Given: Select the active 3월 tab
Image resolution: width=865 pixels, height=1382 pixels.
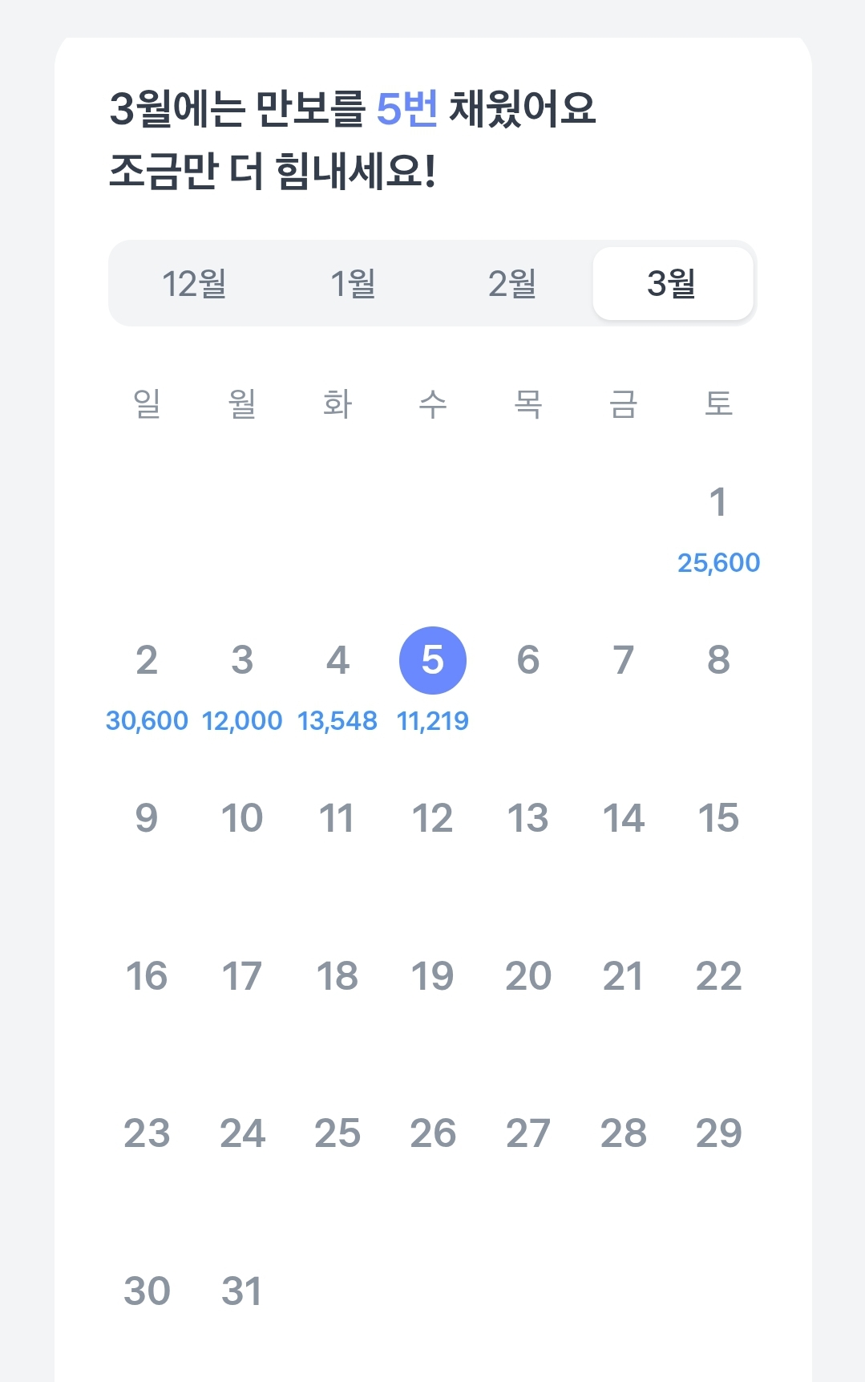Looking at the screenshot, I should click(x=673, y=283).
